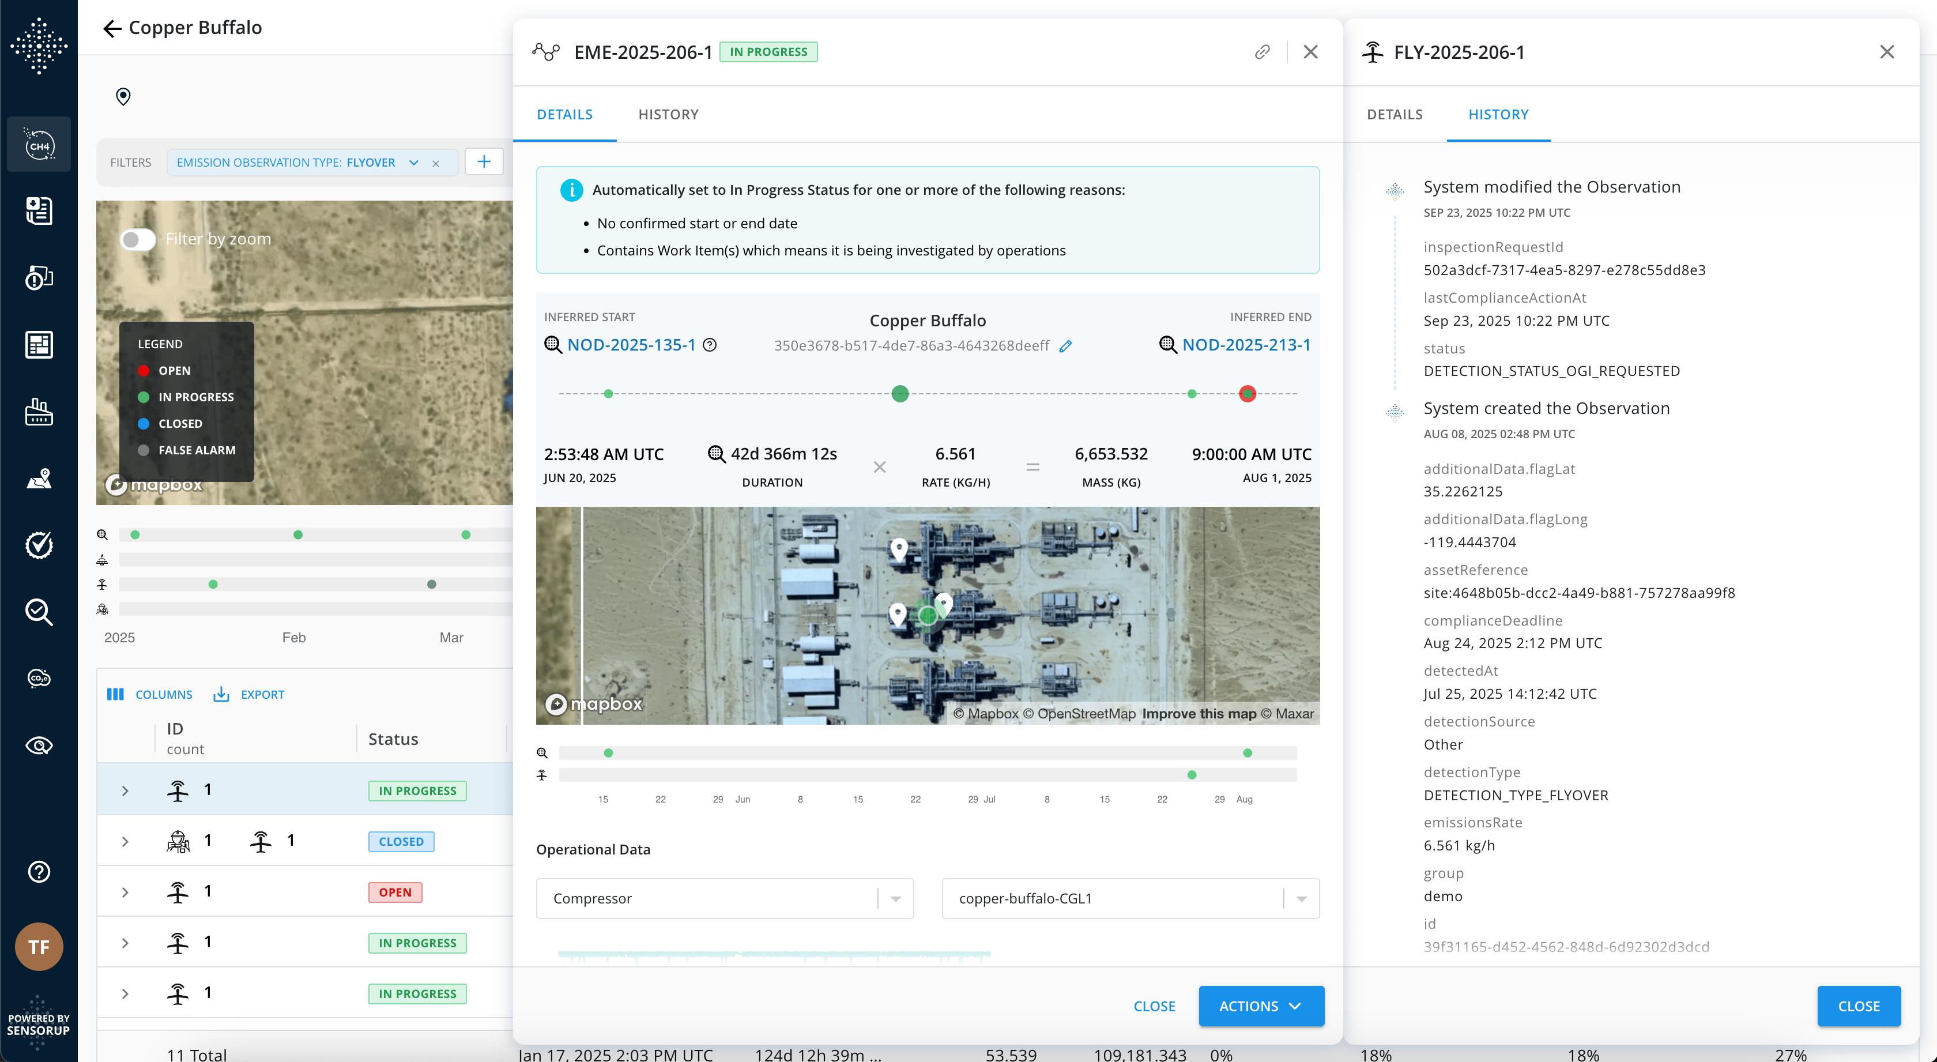Click the CLOSED status badge in table
Image resolution: width=1937 pixels, height=1062 pixels.
click(401, 842)
